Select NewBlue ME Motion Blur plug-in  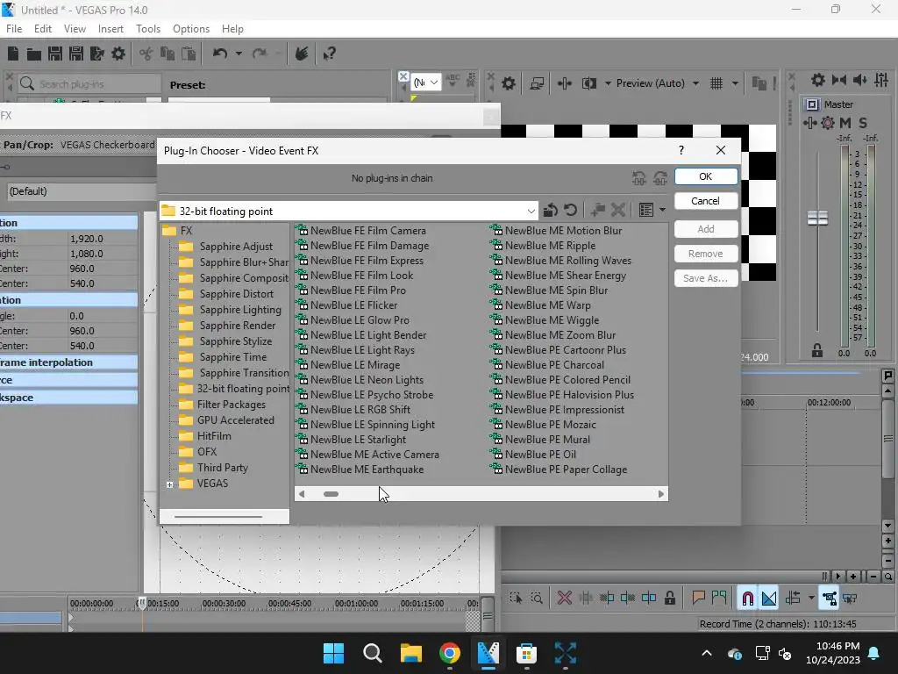556,231
